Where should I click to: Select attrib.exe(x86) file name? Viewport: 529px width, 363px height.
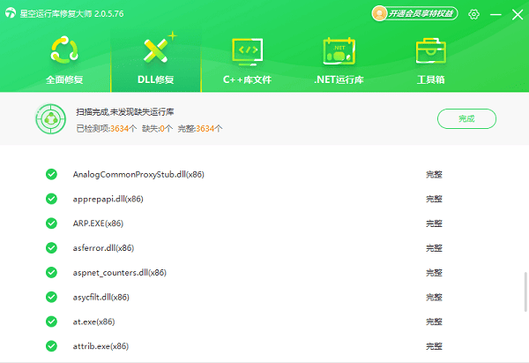[101, 346]
